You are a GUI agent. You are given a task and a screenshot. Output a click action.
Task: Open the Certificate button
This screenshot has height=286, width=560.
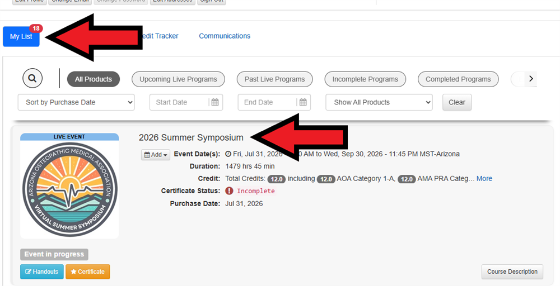click(87, 271)
